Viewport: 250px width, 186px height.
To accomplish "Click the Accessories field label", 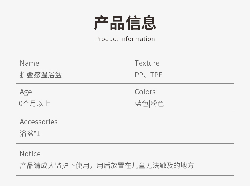I will tap(39, 122).
